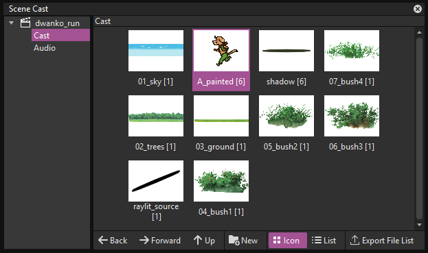Select the 01_sky level thumbnail
Image resolution: width=428 pixels, height=253 pixels.
pyautogui.click(x=156, y=51)
